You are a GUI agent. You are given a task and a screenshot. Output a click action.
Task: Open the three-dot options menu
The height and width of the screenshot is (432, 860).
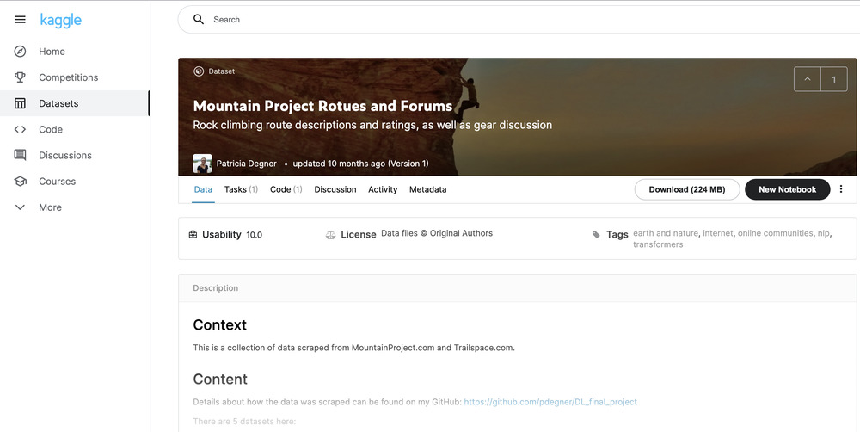click(x=841, y=189)
